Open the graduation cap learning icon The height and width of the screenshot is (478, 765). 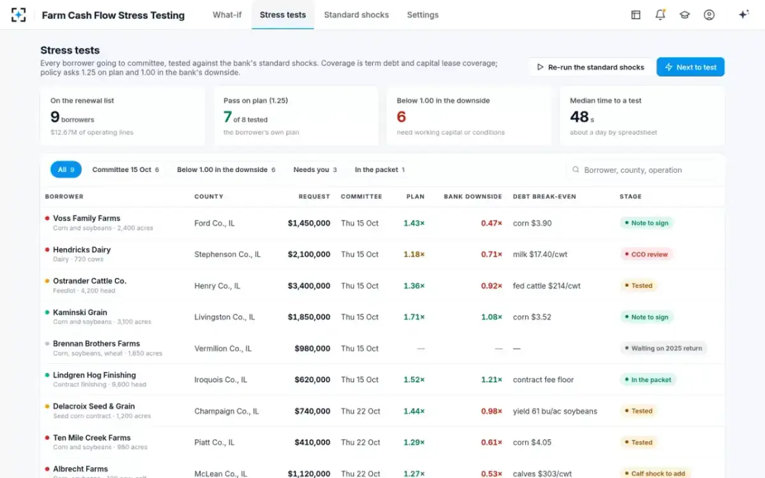(x=685, y=15)
